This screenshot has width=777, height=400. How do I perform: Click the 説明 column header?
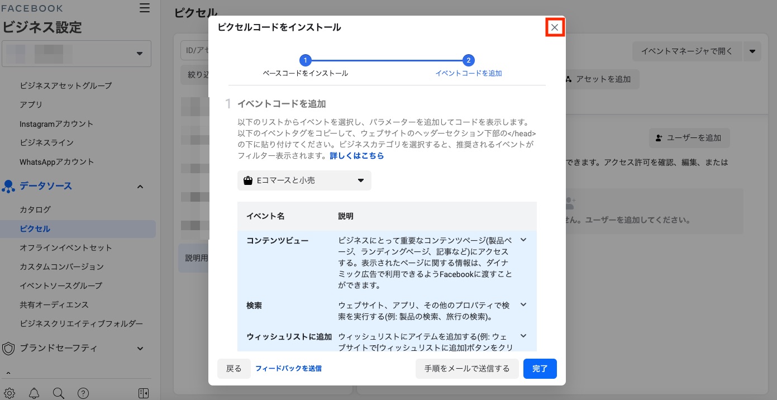(x=346, y=216)
